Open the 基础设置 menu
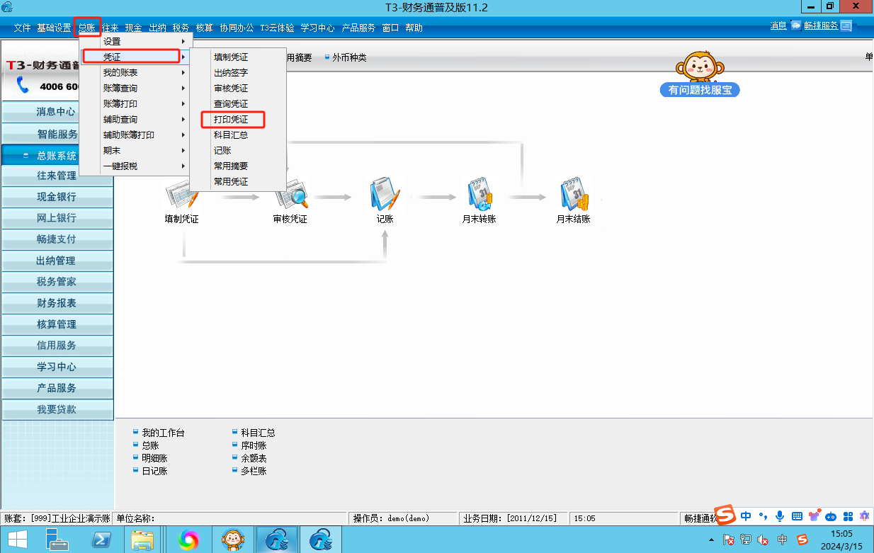The height and width of the screenshot is (553, 874). pos(54,28)
